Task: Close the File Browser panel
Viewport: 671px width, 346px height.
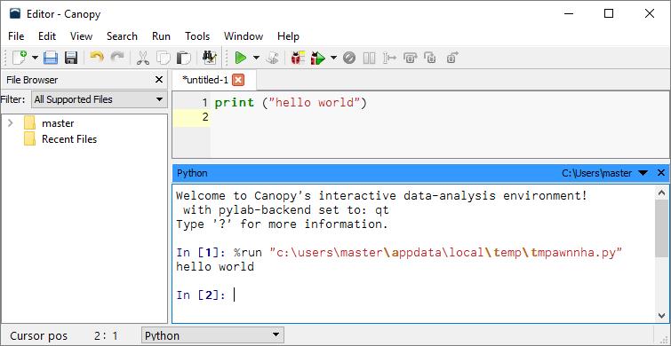Action: click(159, 80)
